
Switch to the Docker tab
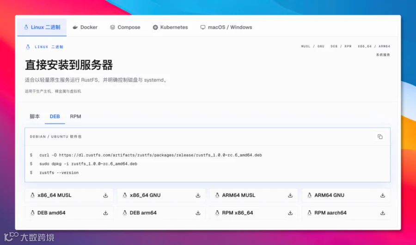(x=85, y=27)
